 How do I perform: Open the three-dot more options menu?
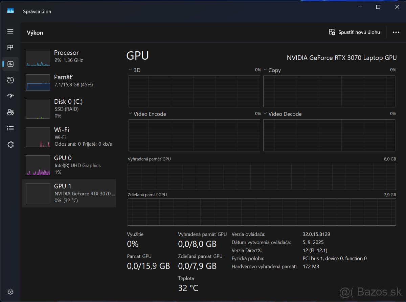click(x=396, y=32)
